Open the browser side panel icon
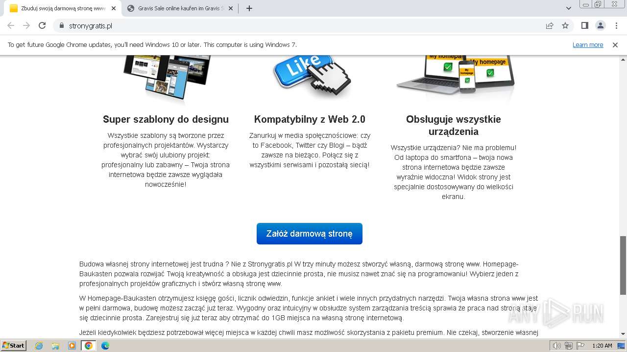The height and width of the screenshot is (352, 627). [x=584, y=25]
